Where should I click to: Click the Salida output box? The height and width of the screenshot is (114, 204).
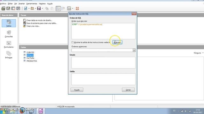point(103,79)
